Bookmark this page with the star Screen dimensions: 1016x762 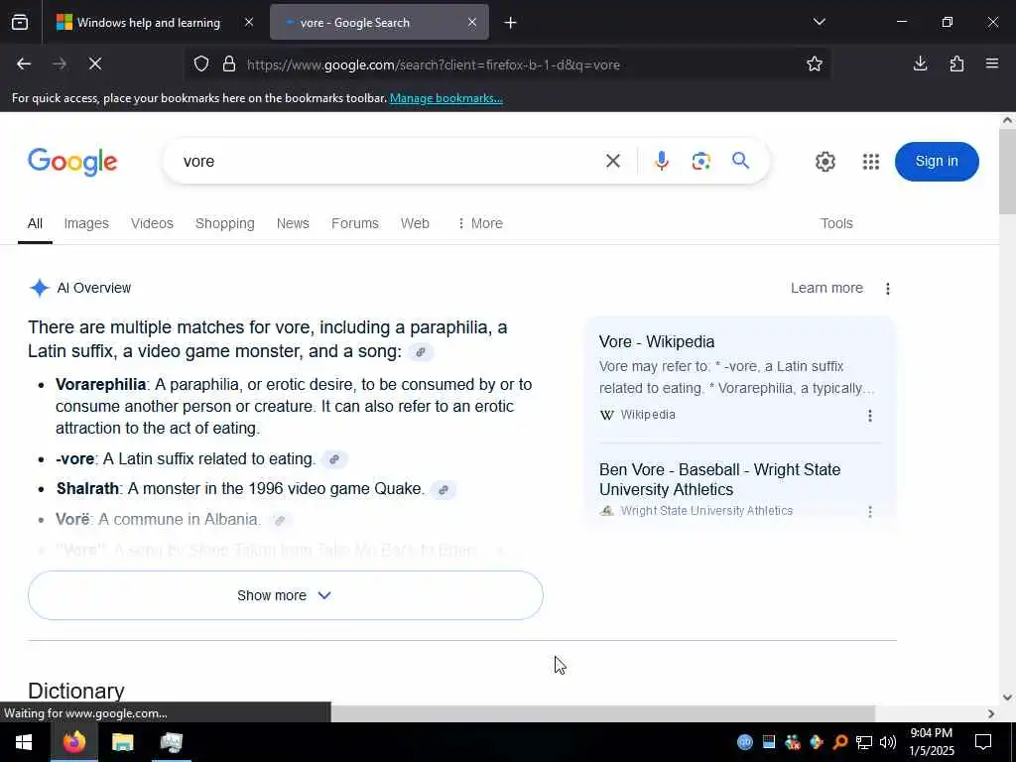point(815,63)
